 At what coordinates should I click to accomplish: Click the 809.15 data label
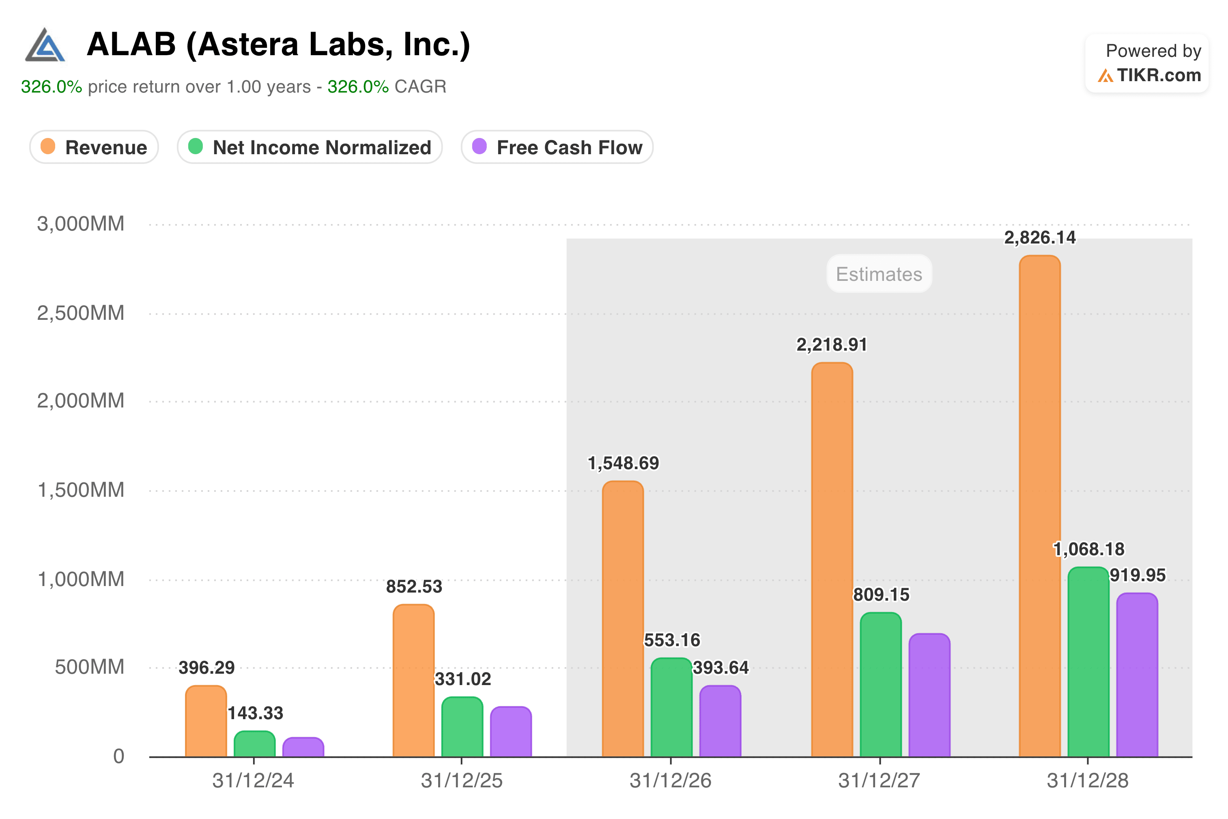[x=881, y=595]
